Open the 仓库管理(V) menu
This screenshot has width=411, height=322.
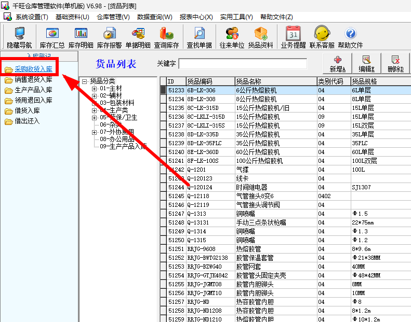(113, 17)
